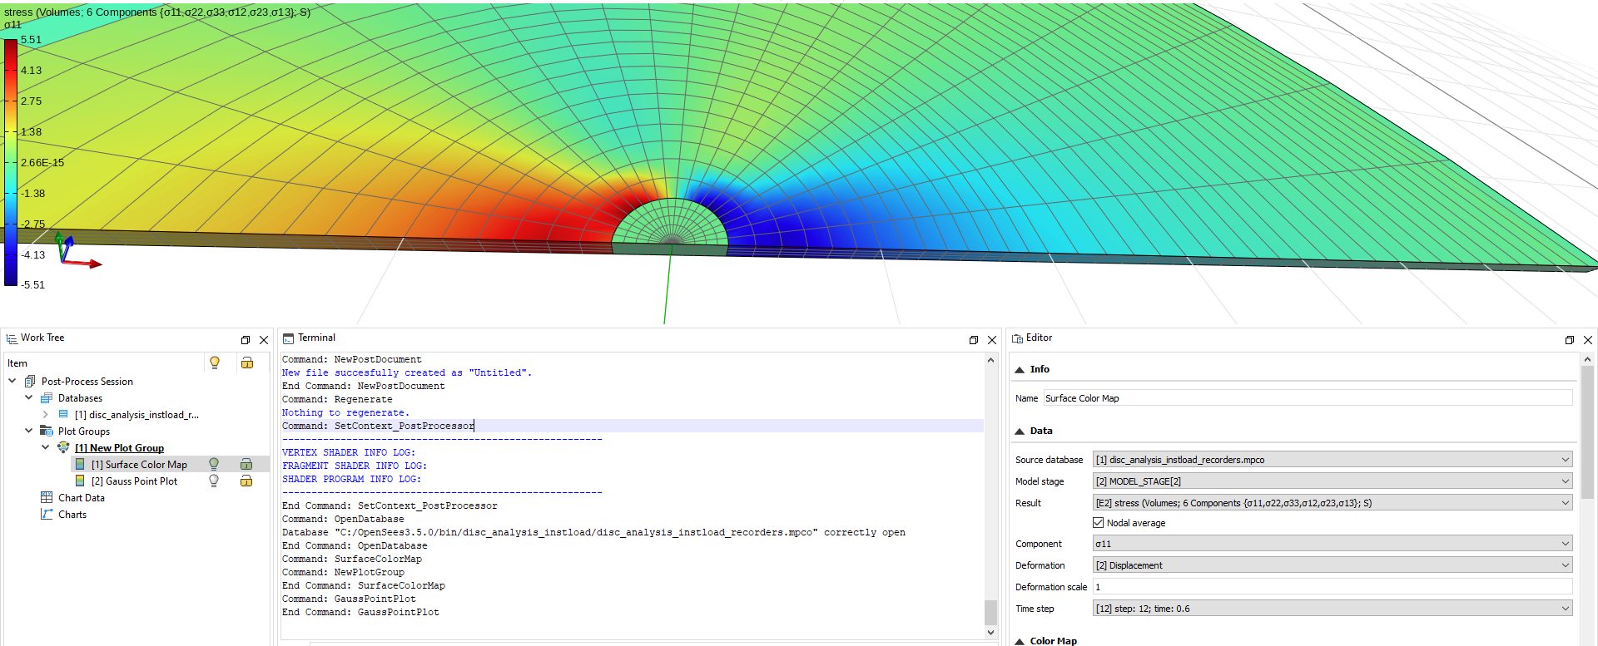The height and width of the screenshot is (646, 1598).
Task: Close the Work Tree panel
Action: (264, 340)
